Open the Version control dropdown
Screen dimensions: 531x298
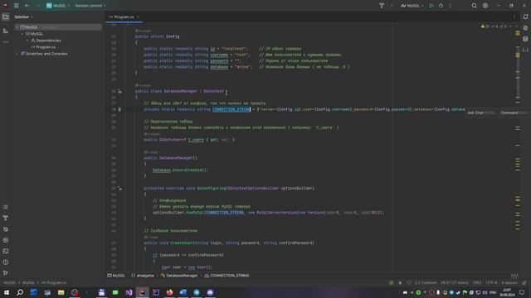pyautogui.click(x=90, y=6)
